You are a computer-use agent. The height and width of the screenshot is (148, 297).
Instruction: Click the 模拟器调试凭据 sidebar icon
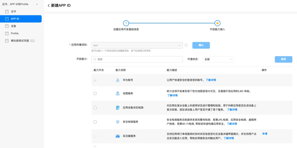[7, 41]
